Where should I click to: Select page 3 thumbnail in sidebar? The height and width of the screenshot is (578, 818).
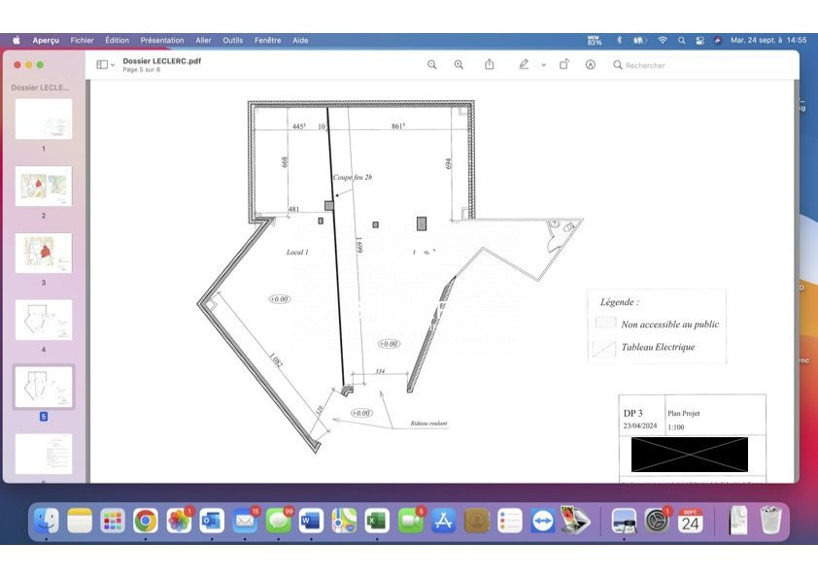(43, 253)
